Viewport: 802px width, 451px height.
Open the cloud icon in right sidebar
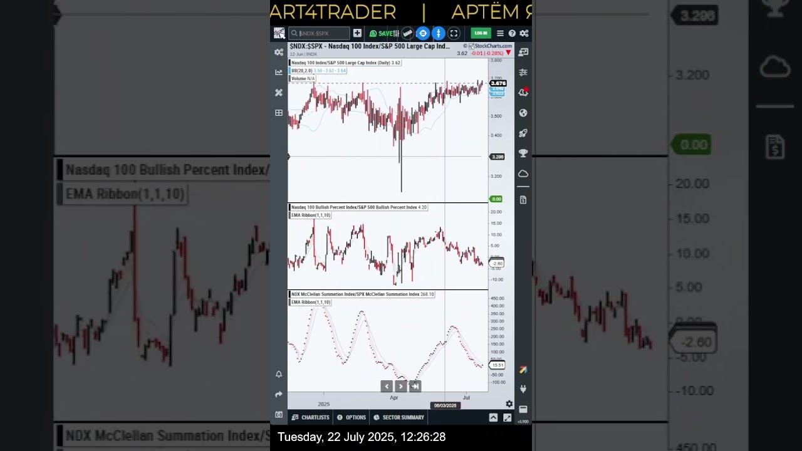click(523, 174)
